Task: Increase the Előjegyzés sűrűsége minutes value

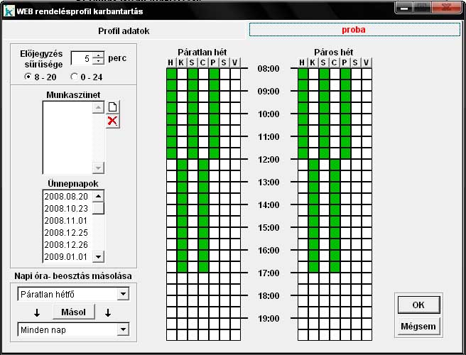Action: pos(98,55)
